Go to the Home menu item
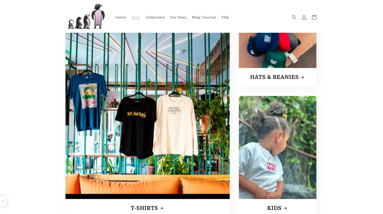This screenshot has width=383, height=214. 121,17
